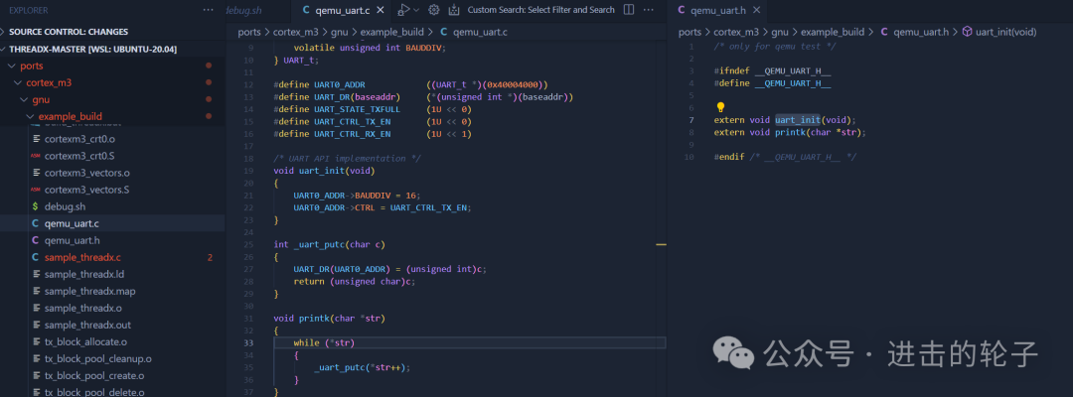Click the yellow marker in overview ruler
The height and width of the screenshot is (397, 1073).
pos(661,244)
